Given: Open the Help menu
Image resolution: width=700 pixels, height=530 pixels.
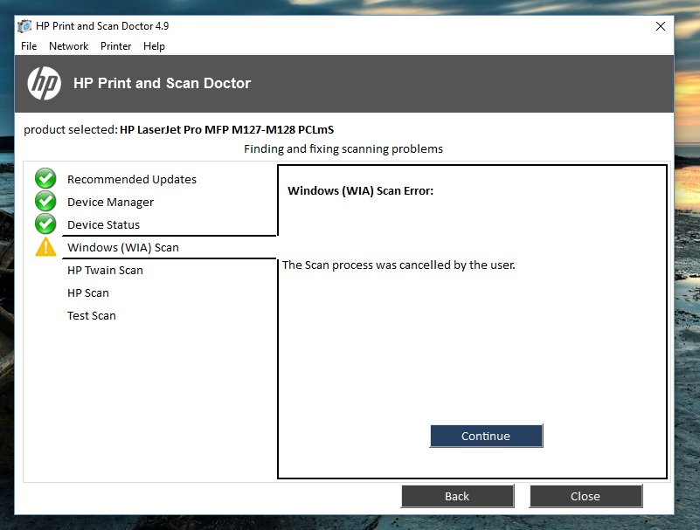Looking at the screenshot, I should pyautogui.click(x=154, y=46).
